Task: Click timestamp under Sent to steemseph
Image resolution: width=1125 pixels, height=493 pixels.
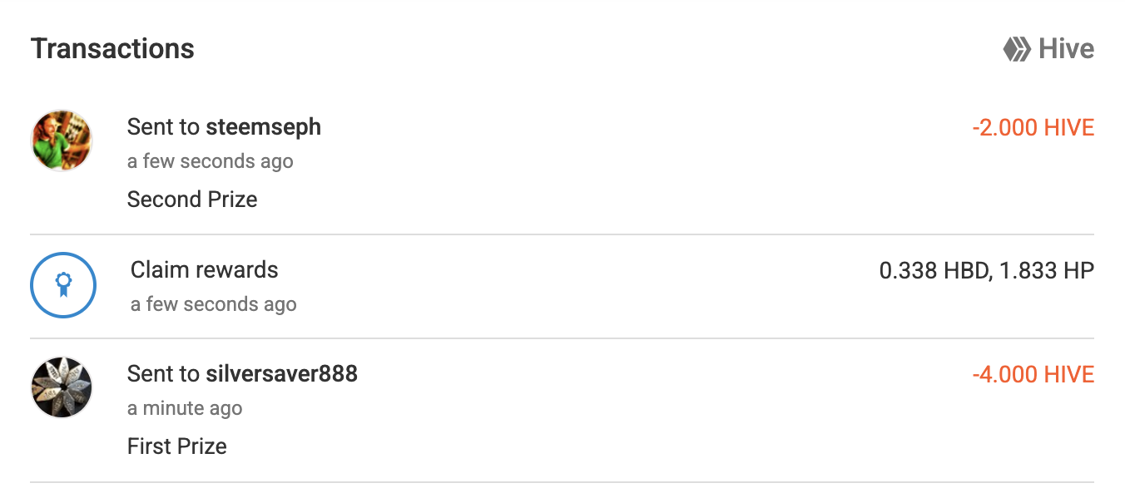Action: click(211, 161)
